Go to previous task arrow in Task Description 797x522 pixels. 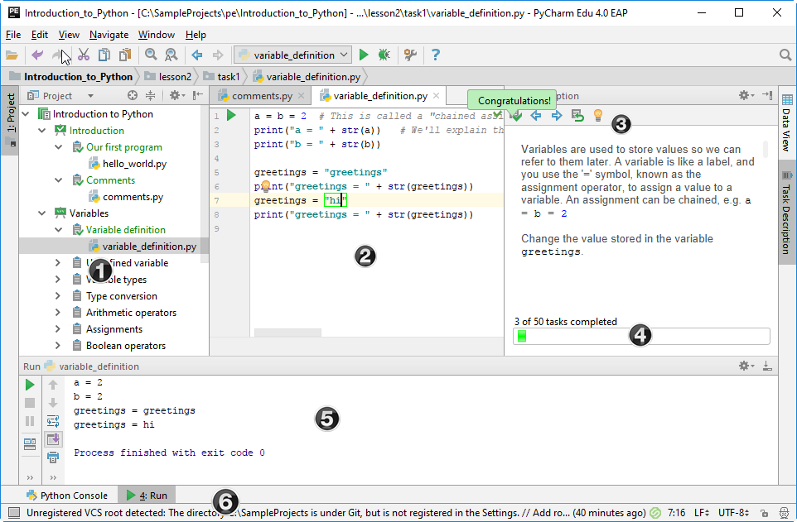tap(536, 116)
